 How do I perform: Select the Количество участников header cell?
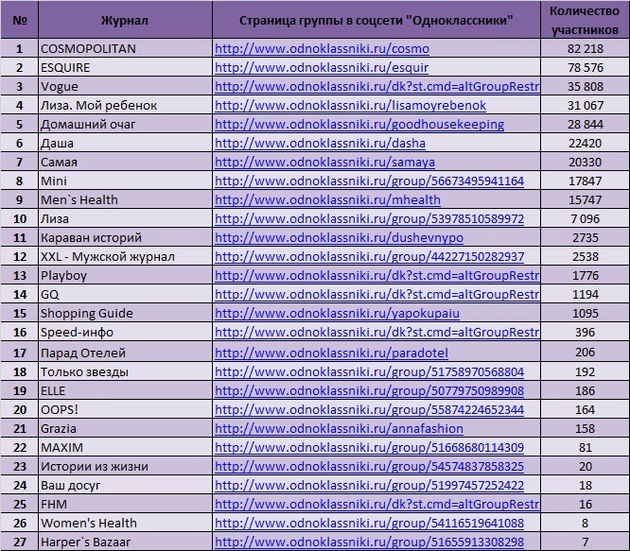point(585,20)
